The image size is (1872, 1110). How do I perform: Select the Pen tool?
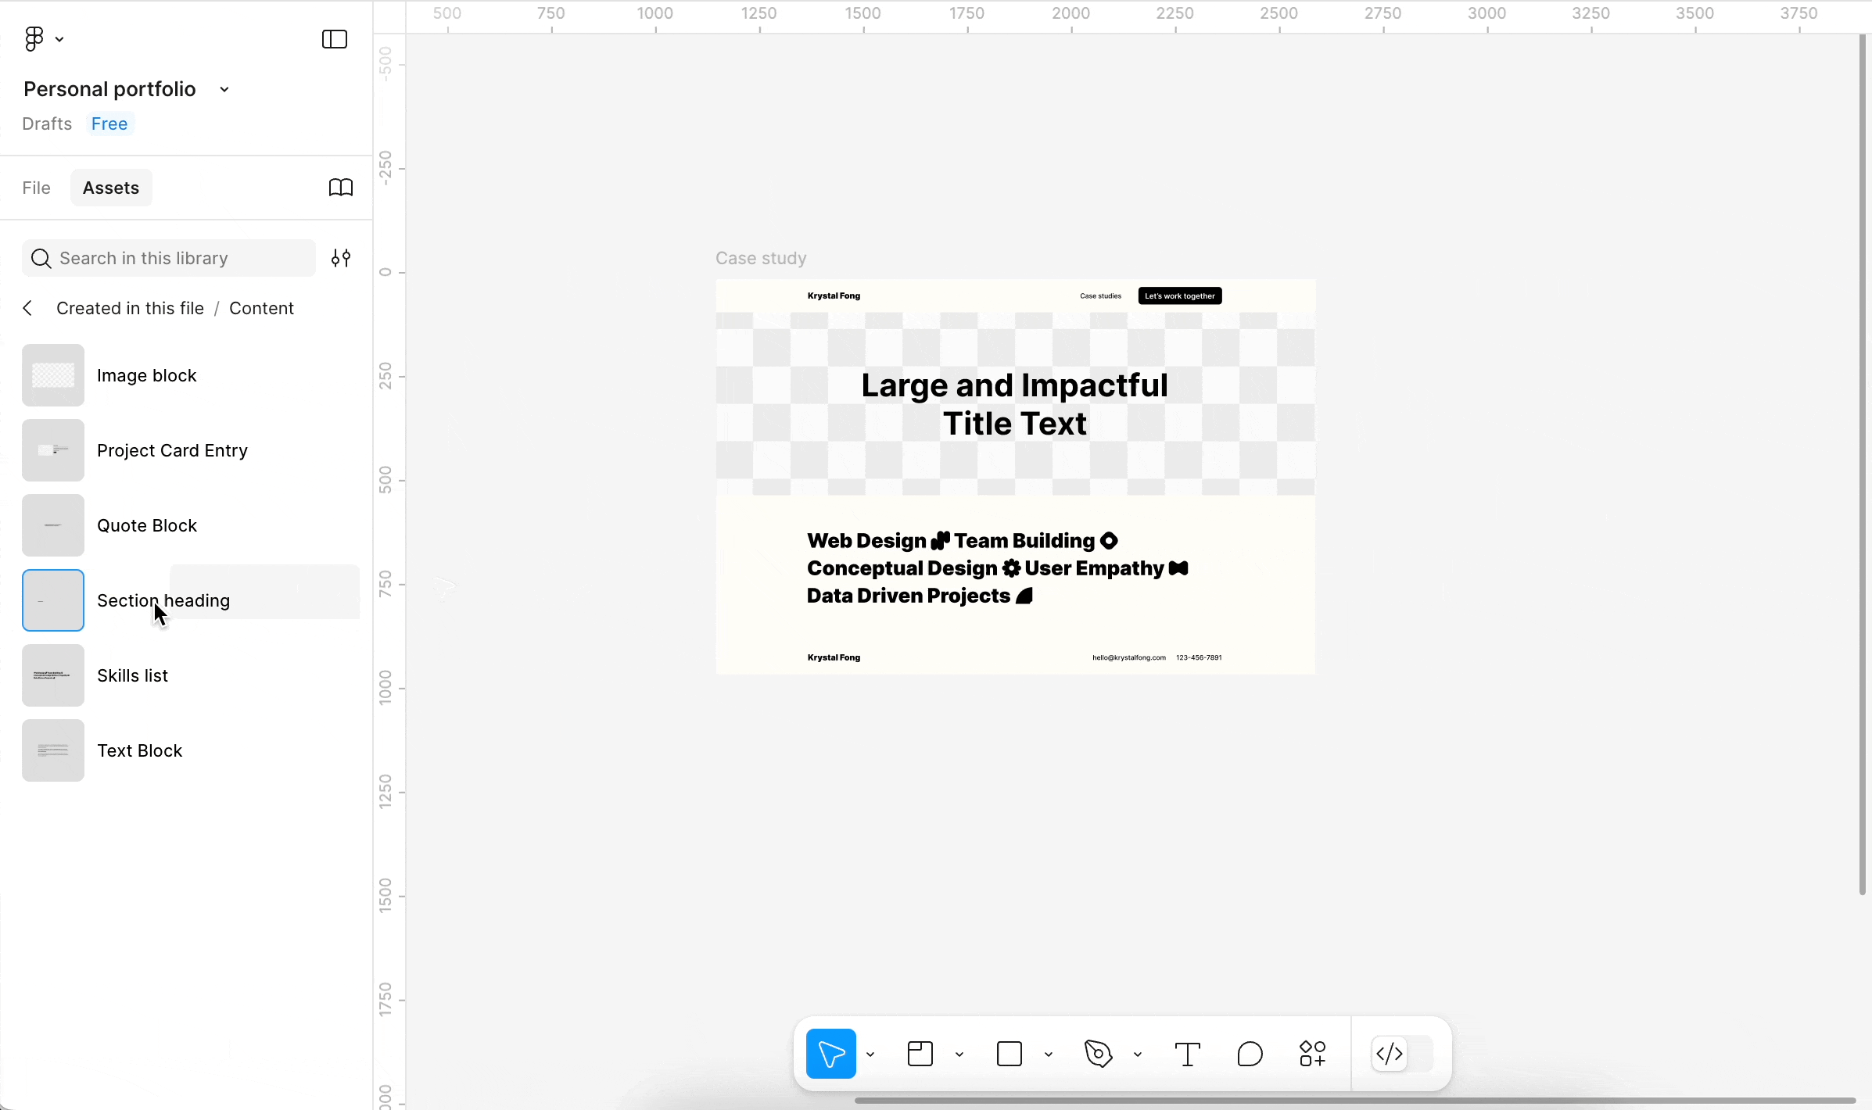[1099, 1054]
